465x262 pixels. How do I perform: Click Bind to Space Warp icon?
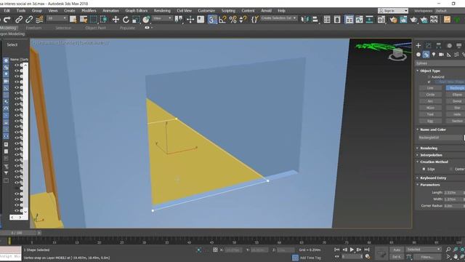[x=39, y=20]
